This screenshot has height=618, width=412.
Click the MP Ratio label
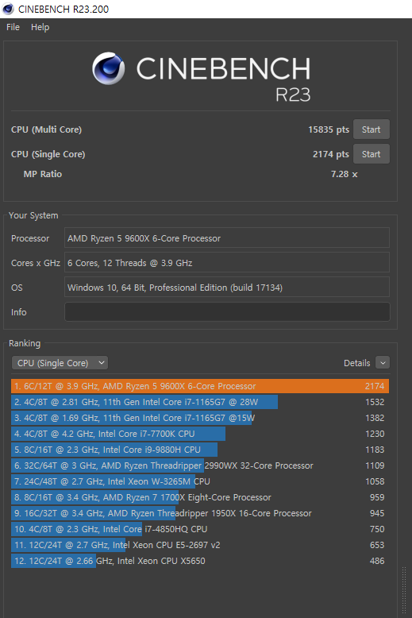43,174
